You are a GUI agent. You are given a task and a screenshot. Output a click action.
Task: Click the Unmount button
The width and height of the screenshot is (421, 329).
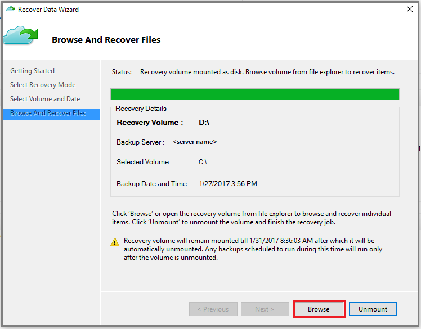[373, 309]
